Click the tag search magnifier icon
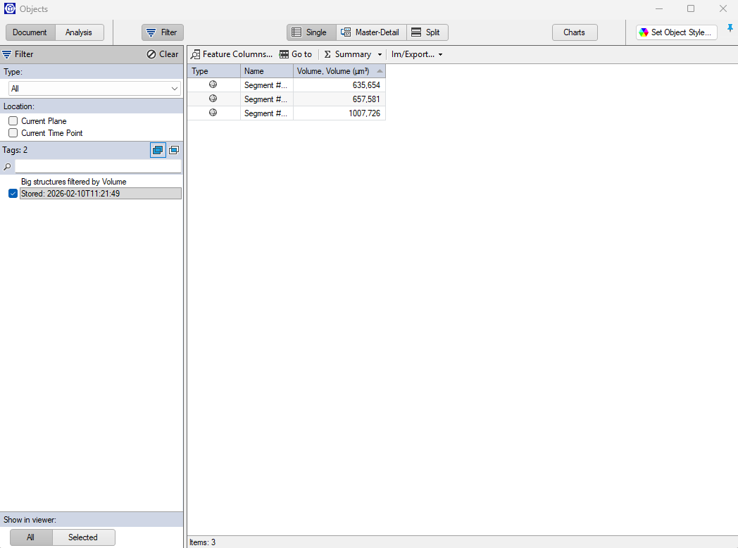This screenshot has height=548, width=738. (x=8, y=166)
